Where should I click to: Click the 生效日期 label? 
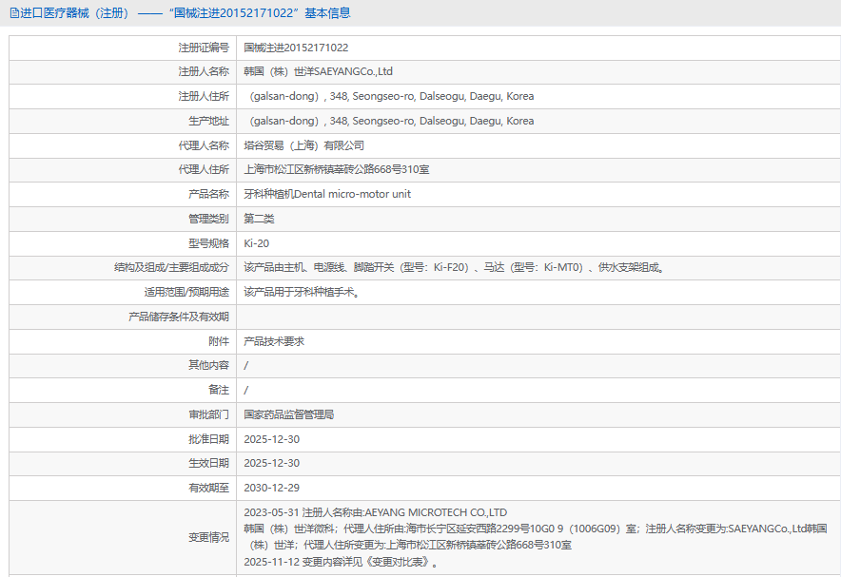208,464
